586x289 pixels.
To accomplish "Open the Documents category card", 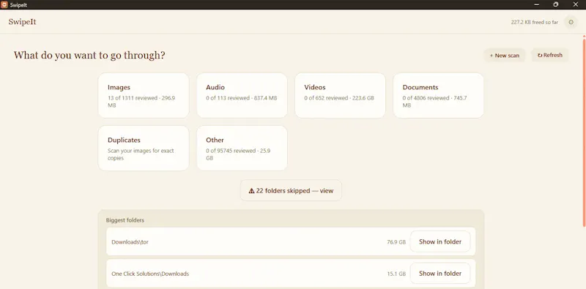I will [438, 96].
